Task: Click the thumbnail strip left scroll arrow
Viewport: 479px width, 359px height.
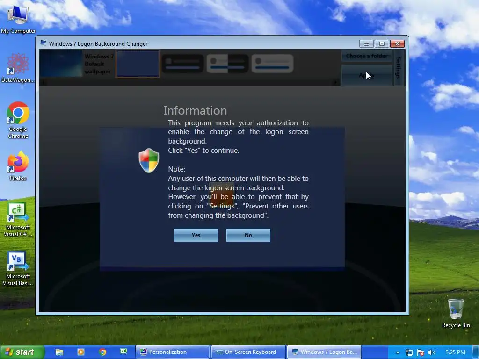Action: (43, 82)
